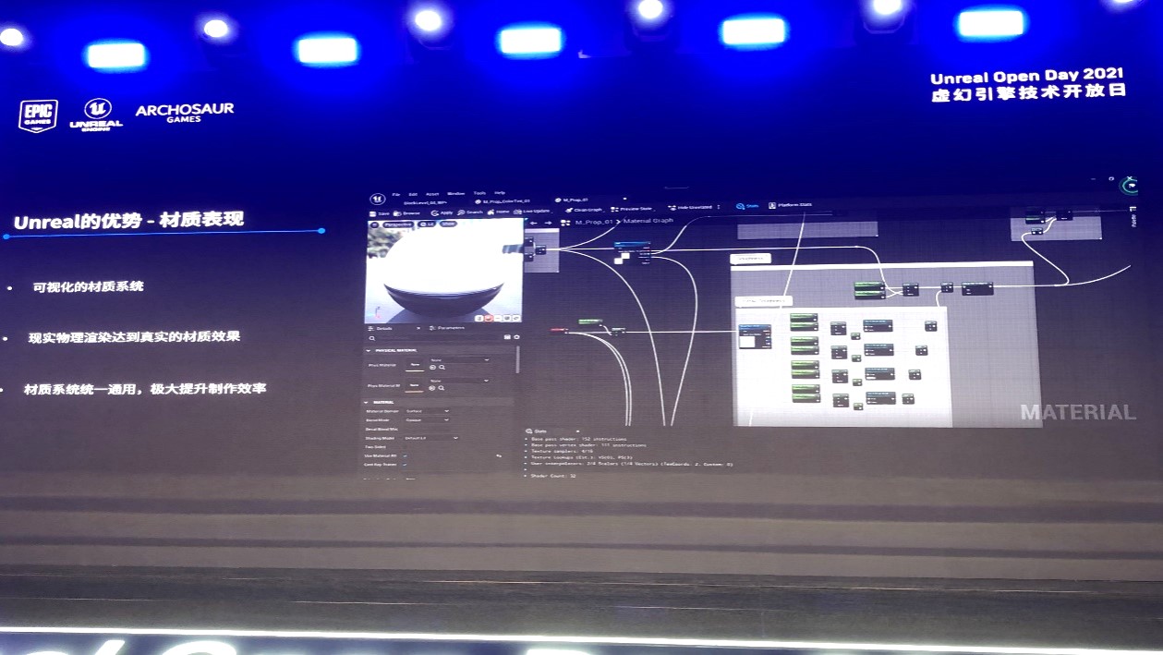Open Material Domain Surface dropdown

coord(427,411)
